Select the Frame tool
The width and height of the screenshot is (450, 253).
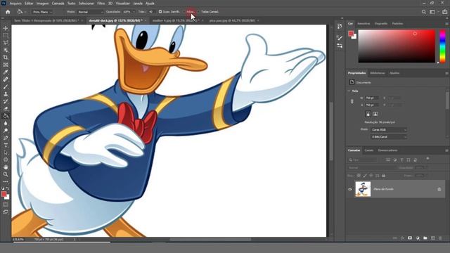tap(6, 65)
